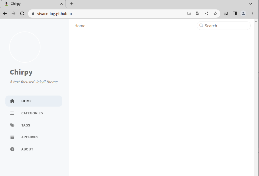Open Chrome's three-dot menu
The height and width of the screenshot is (176, 259).
click(x=252, y=13)
